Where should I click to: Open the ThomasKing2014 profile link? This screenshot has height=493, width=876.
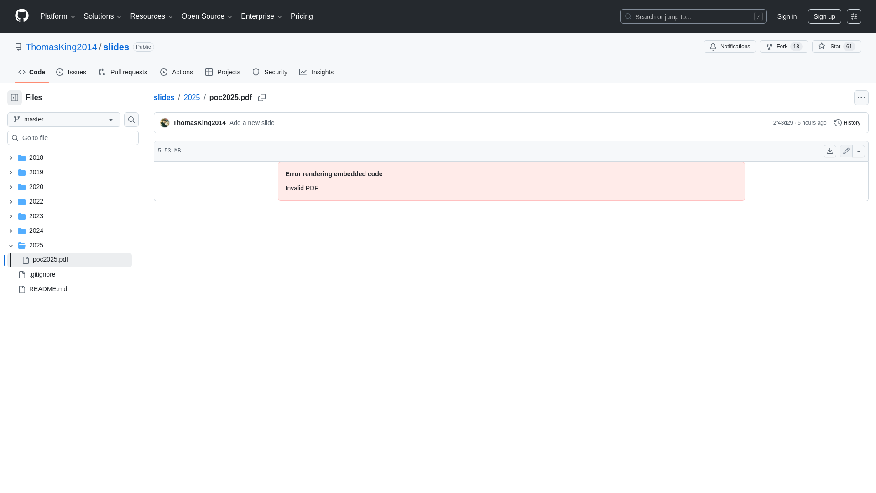pos(61,47)
